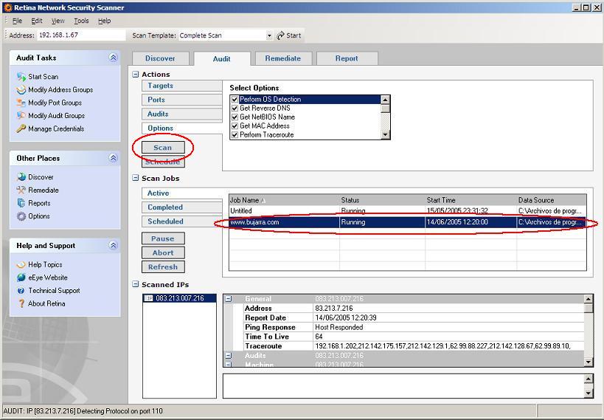Screen dimensions: 604x420
Task: Uncheck the Get Reverse DNS option
Action: point(235,109)
